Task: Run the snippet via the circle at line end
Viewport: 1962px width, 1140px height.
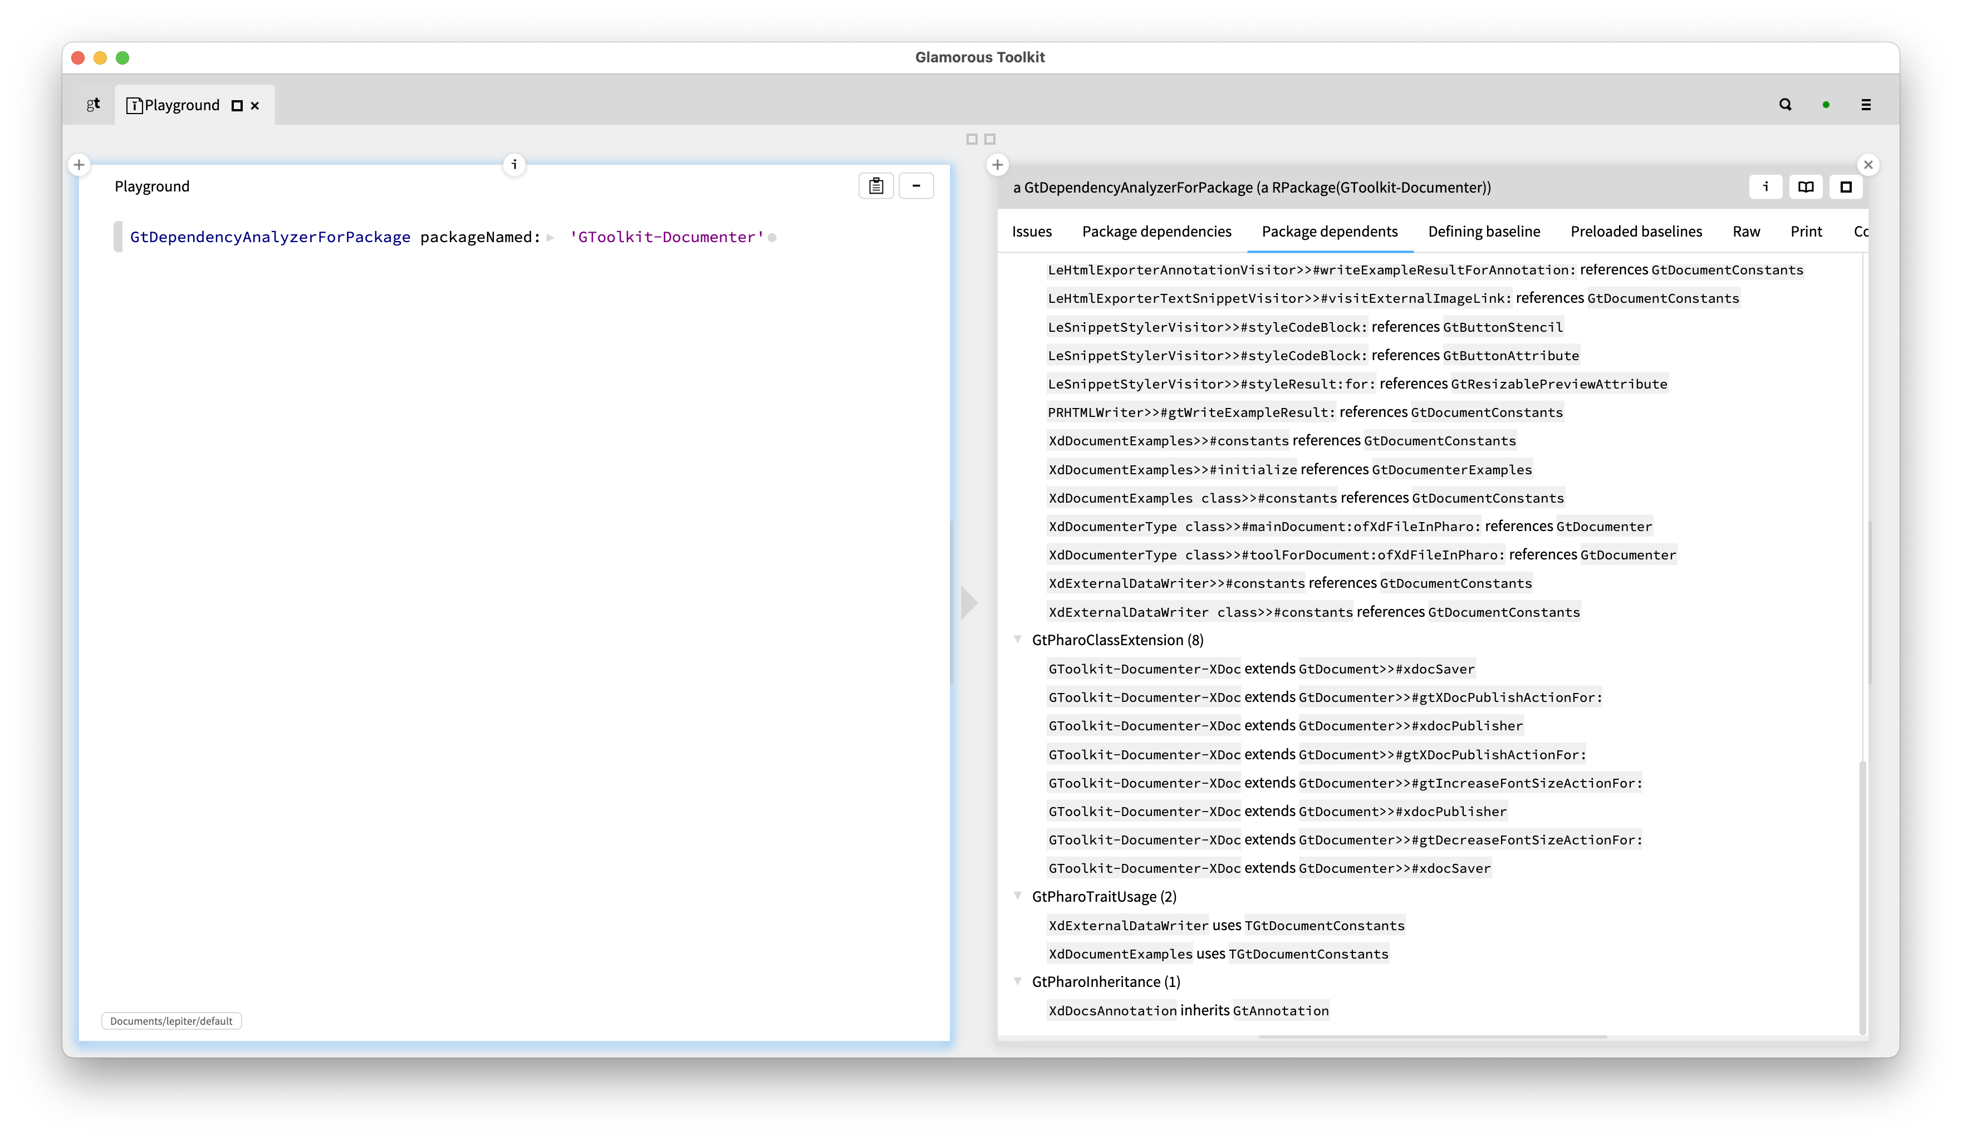Action: (772, 237)
